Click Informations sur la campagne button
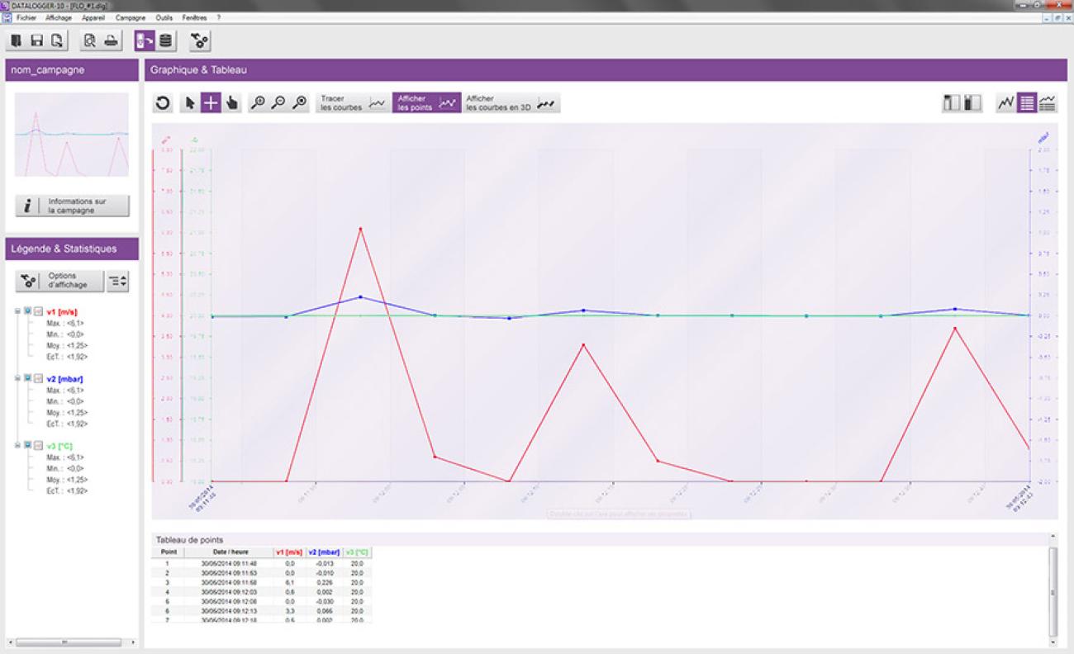The image size is (1074, 654). [x=73, y=206]
